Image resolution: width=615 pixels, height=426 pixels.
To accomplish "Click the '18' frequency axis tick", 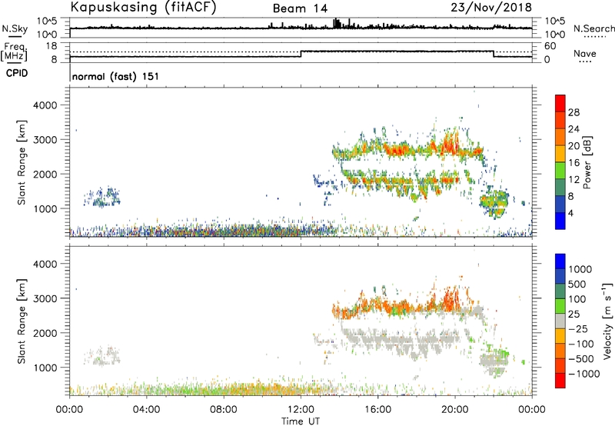I will (x=51, y=46).
